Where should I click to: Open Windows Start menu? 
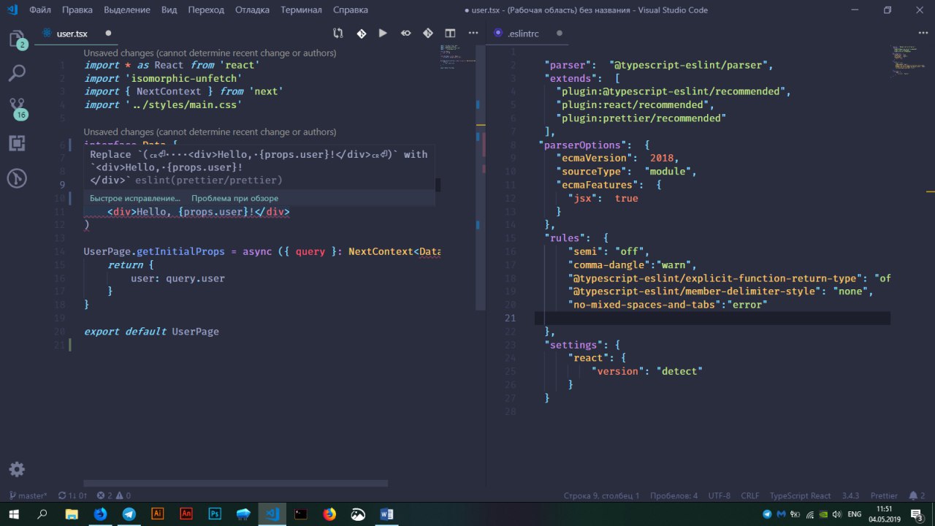[x=15, y=514]
